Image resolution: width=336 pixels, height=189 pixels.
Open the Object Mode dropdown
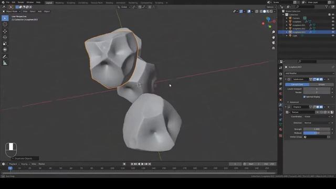(x=12, y=12)
